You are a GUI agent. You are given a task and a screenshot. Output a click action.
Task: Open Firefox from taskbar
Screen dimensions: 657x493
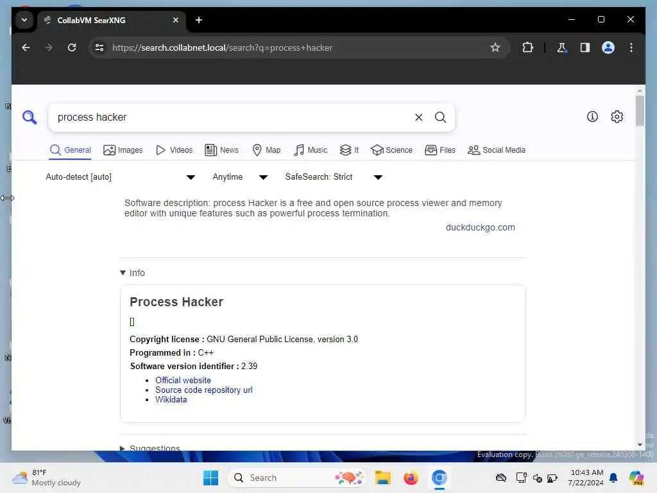pos(411,478)
